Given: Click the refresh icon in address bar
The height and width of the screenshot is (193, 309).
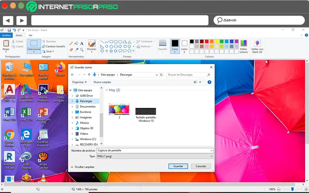Looking at the screenshot, I should point(161,75).
